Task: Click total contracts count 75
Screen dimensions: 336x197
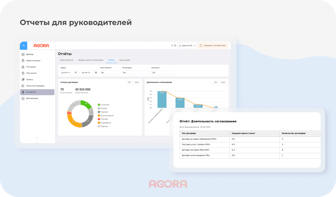Action: pos(62,89)
